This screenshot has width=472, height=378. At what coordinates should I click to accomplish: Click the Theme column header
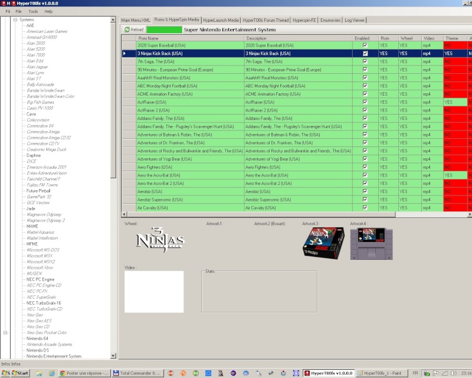pyautogui.click(x=455, y=38)
